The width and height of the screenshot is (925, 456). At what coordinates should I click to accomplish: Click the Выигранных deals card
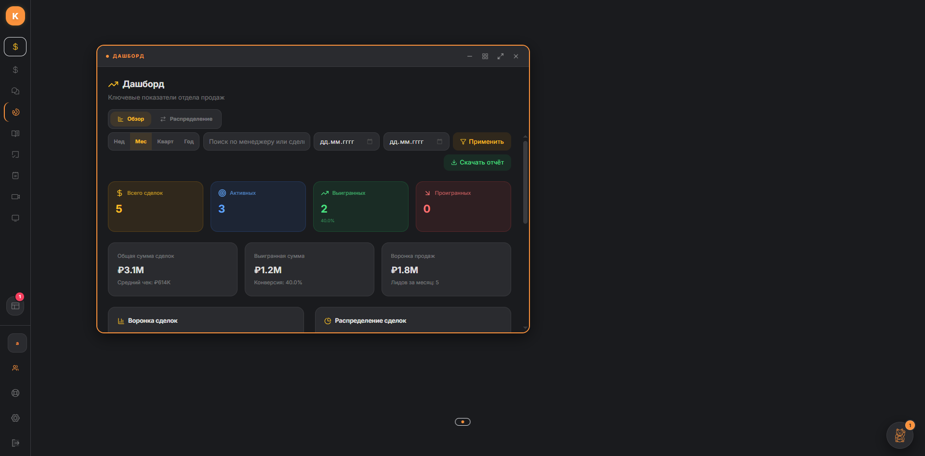click(x=361, y=206)
